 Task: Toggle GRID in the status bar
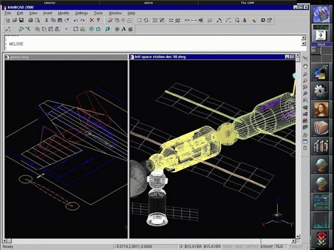pos(239,247)
